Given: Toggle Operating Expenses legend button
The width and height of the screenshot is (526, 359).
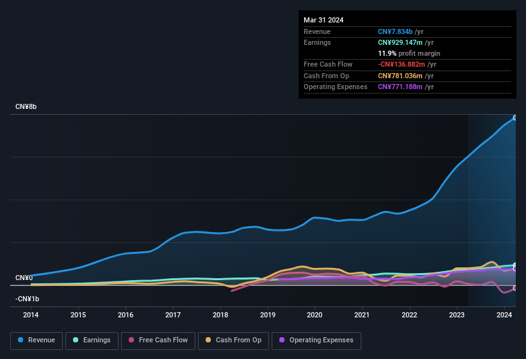Looking at the screenshot, I should pos(316,340).
